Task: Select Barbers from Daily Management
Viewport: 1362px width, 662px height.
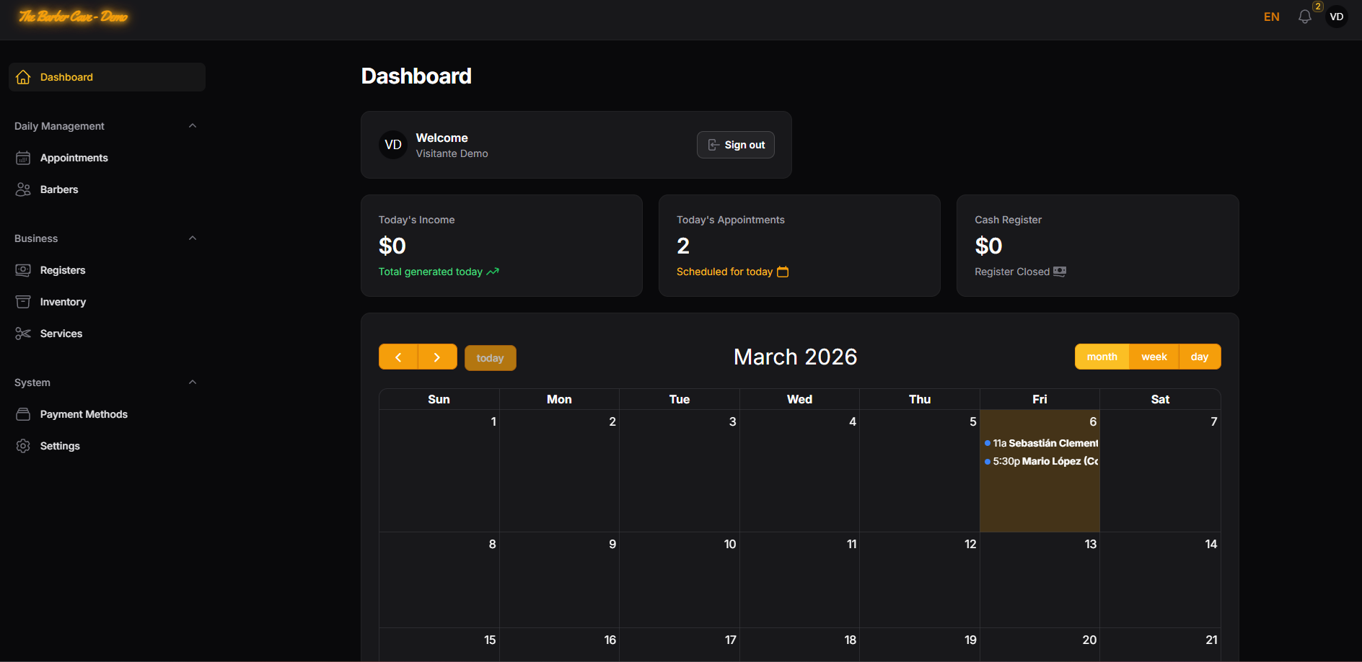Action: point(59,189)
